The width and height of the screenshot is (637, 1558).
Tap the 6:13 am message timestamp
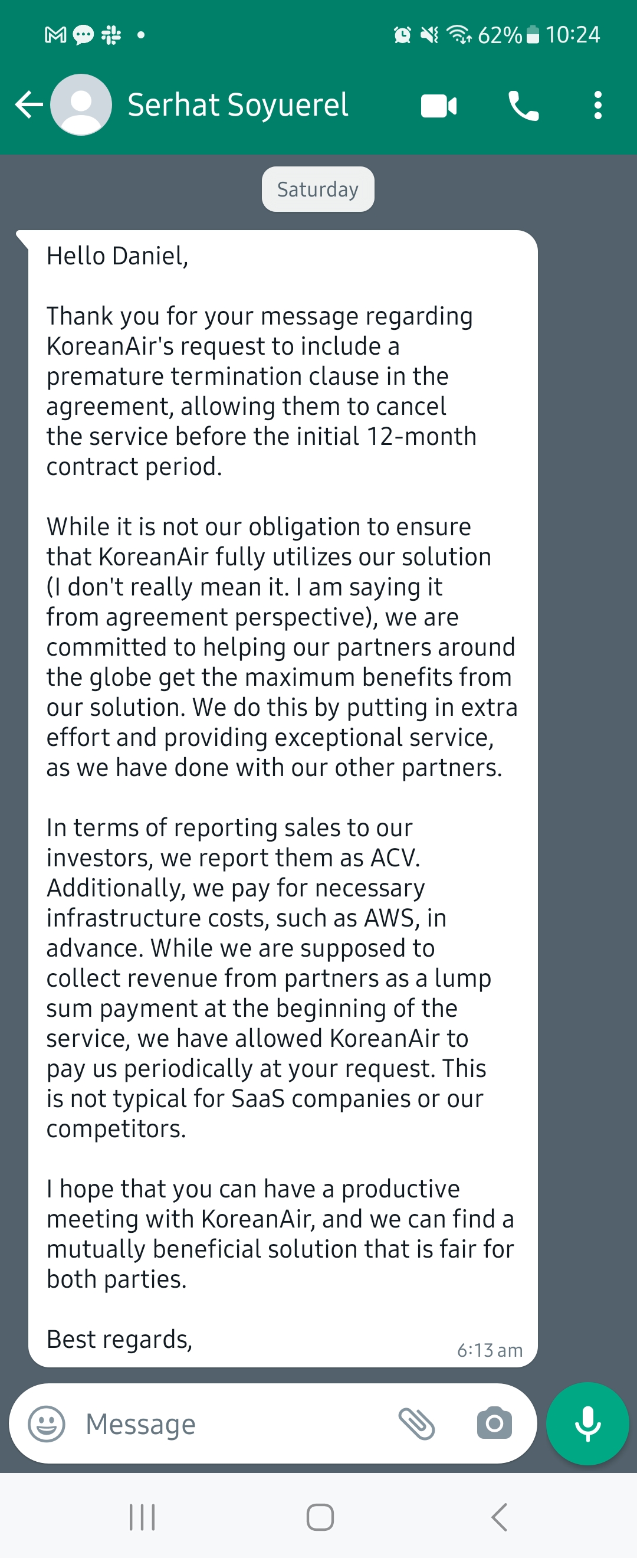(x=490, y=1350)
